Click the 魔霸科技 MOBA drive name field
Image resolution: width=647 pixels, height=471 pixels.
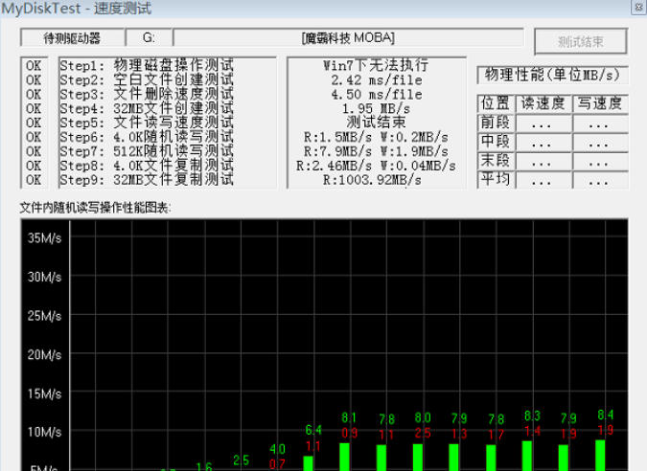pyautogui.click(x=348, y=38)
